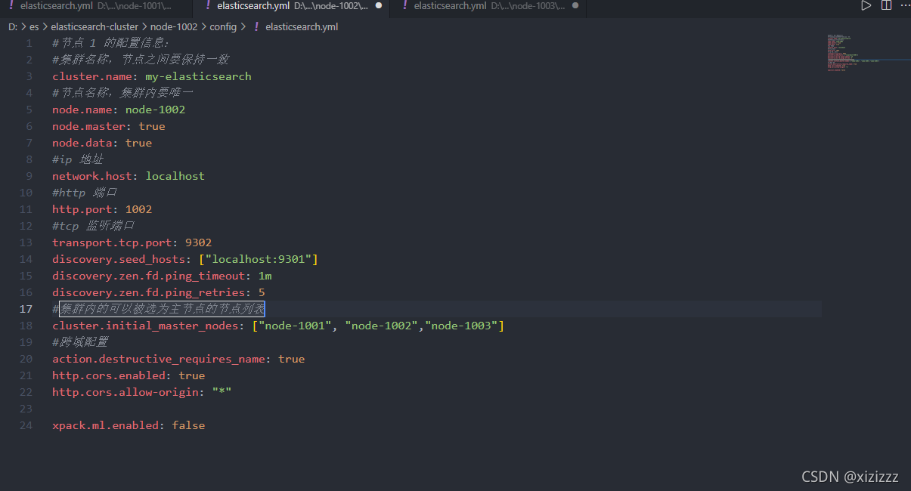The height and width of the screenshot is (491, 911).
Task: Click line number 17 in the gutter
Action: [x=26, y=309]
